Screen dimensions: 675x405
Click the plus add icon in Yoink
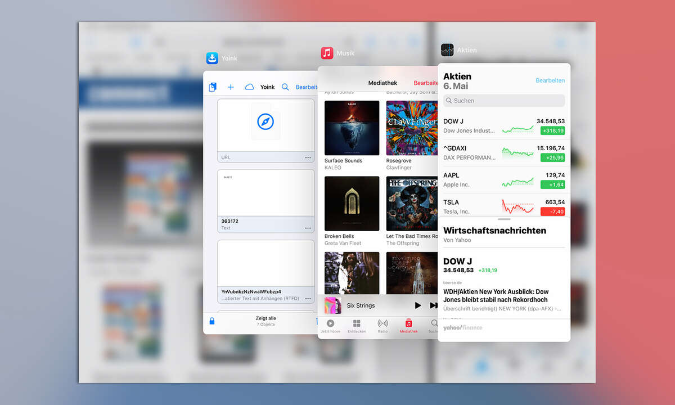(231, 87)
